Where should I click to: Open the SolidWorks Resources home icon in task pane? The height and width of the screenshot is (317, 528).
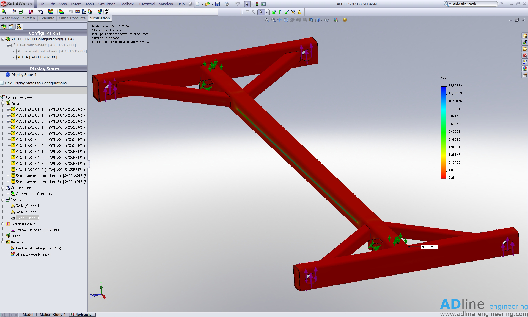tap(525, 36)
